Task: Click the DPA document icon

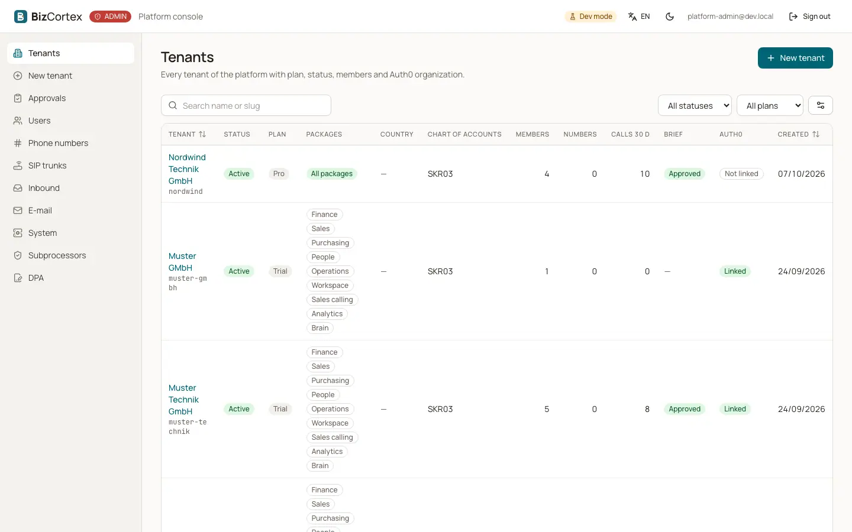Action: (18, 278)
